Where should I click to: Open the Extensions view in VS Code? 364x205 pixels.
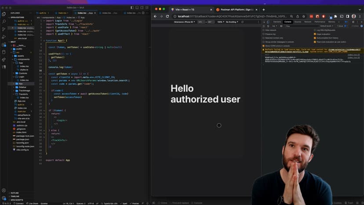coord(4,44)
